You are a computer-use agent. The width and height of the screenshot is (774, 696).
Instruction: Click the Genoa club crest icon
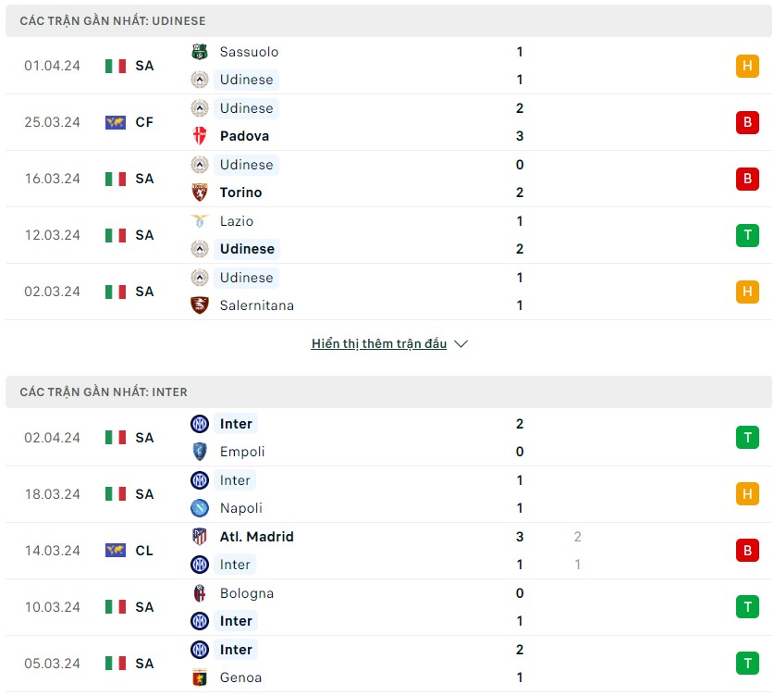tap(200, 677)
